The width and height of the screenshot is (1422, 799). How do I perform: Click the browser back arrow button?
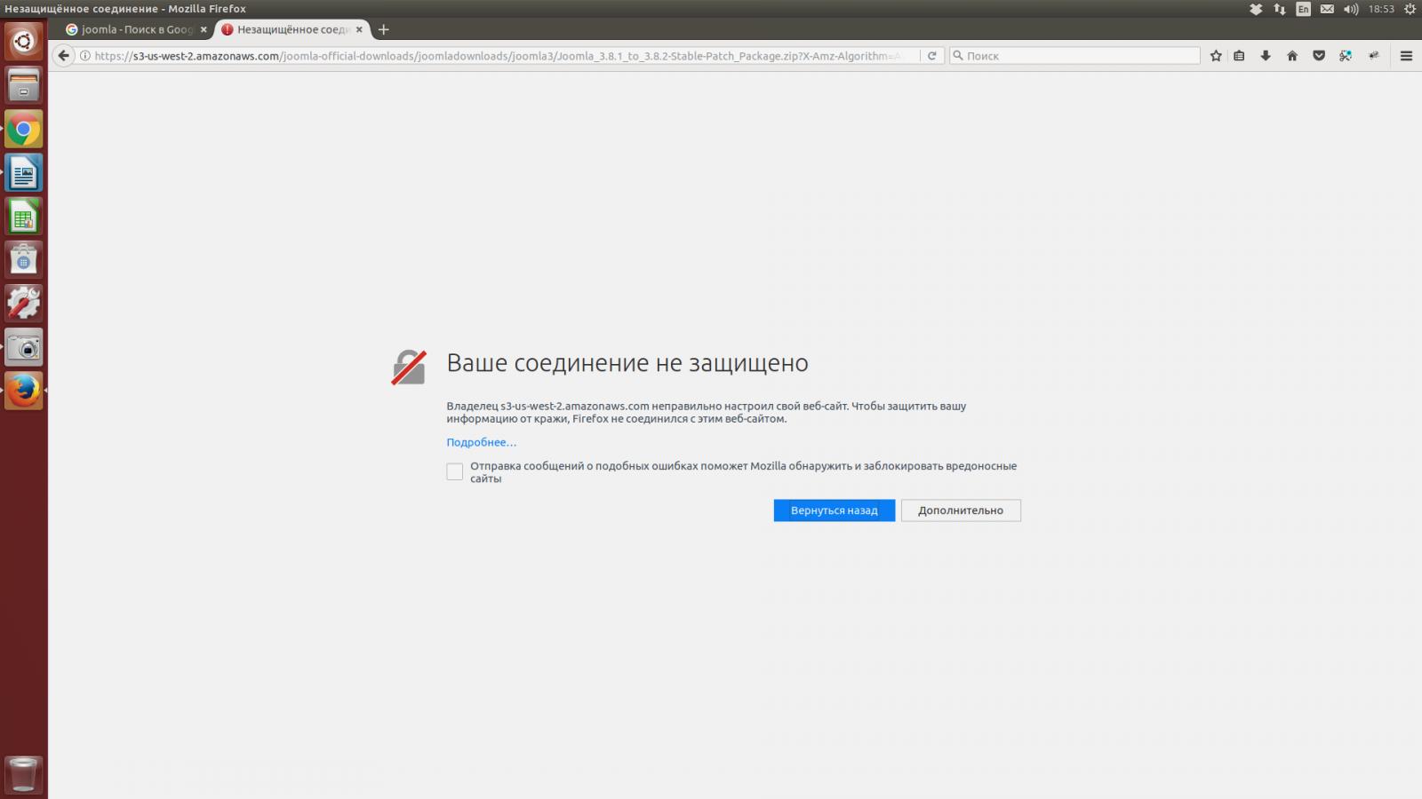tap(63, 55)
